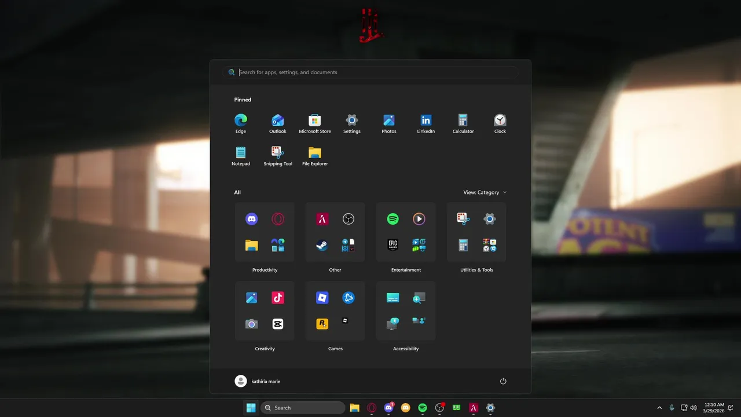Expand more apps in Utilities & Tools
Viewport: 741px width, 417px height.
click(x=490, y=245)
